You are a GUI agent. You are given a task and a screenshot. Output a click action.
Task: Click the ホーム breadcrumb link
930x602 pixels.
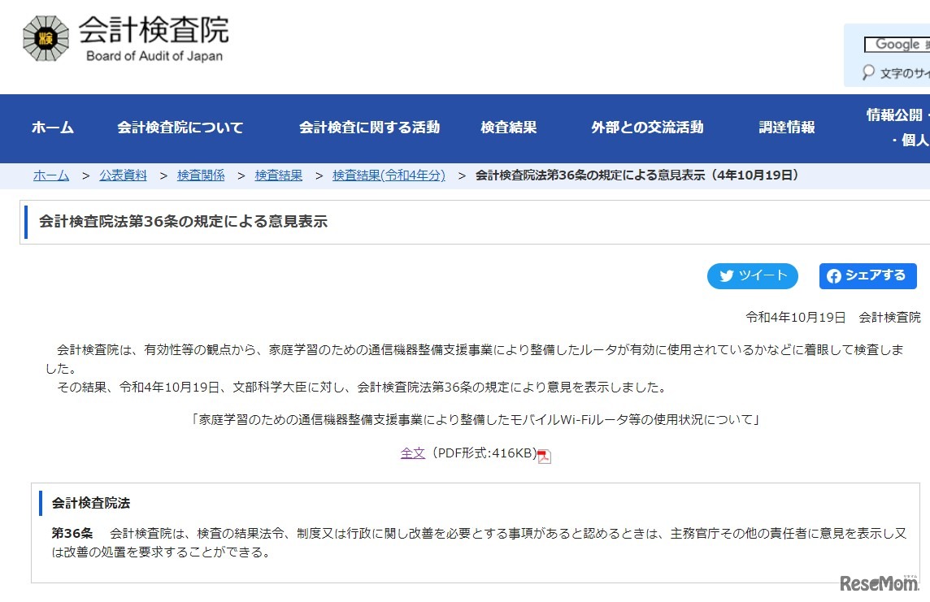click(x=51, y=175)
